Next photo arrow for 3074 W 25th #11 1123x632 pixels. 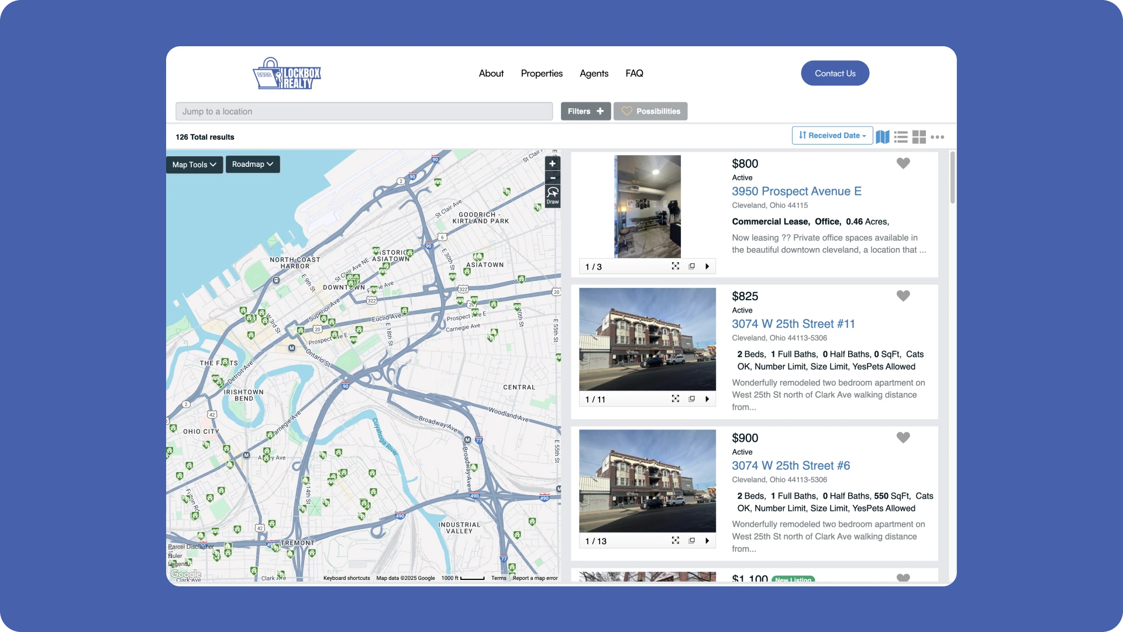[707, 399]
